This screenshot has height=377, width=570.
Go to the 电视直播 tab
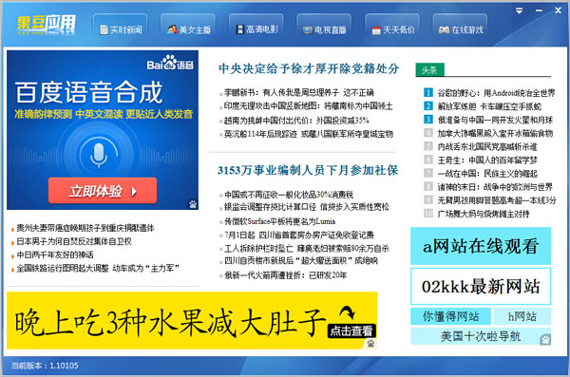click(x=324, y=29)
